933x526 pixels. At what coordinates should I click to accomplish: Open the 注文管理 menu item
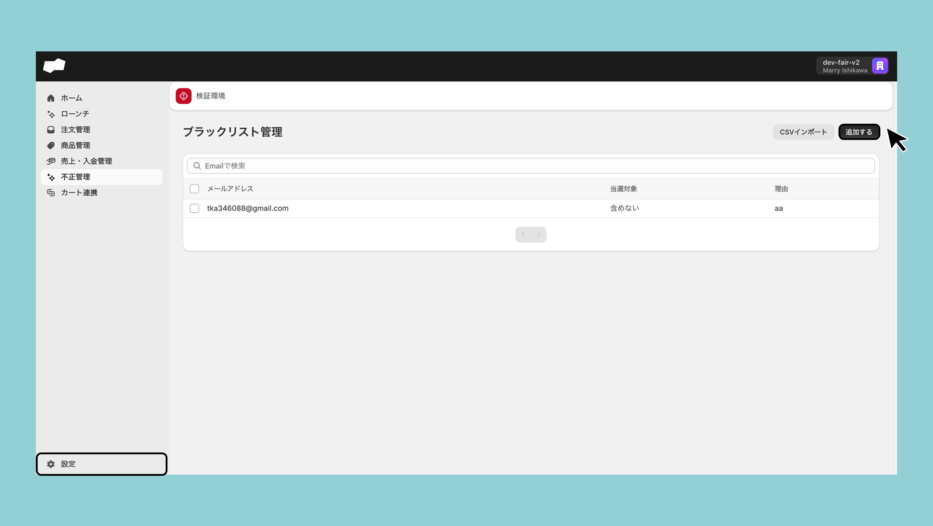click(x=75, y=130)
